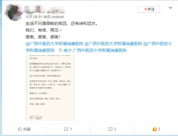Click the repost share icon
The width and height of the screenshot is (178, 136).
[x=66, y=129]
